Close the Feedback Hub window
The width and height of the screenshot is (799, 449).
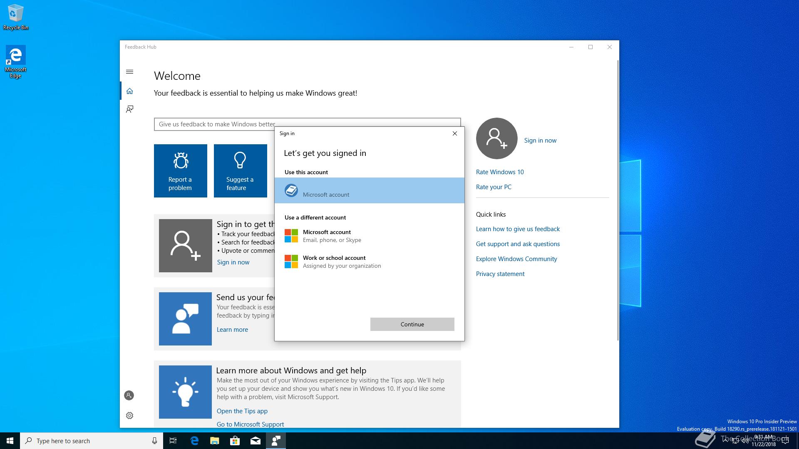point(610,47)
